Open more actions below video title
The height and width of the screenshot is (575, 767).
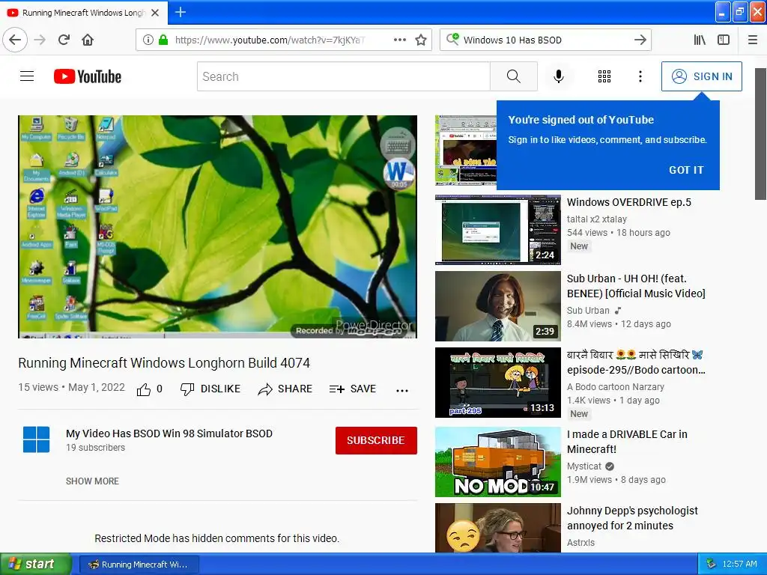click(x=402, y=390)
